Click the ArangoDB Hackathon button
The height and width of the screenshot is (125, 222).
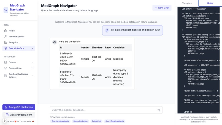[19, 107]
